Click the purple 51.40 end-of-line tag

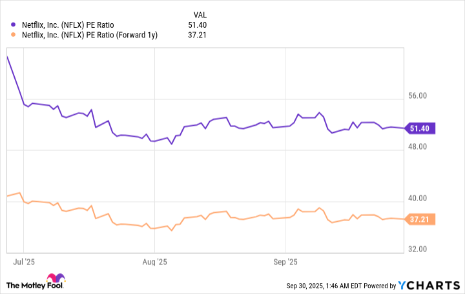pos(420,128)
